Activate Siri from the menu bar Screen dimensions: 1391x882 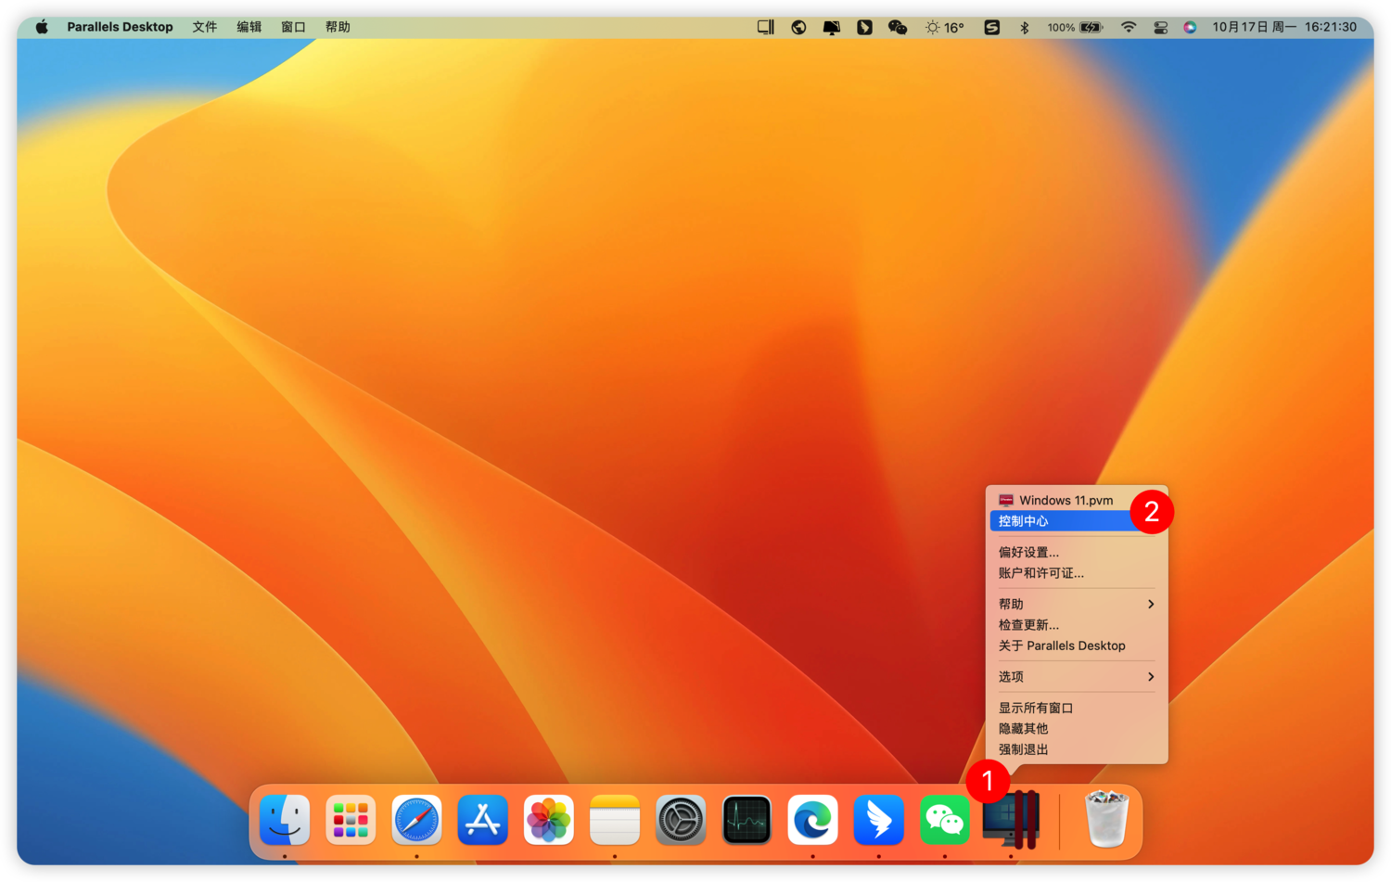pos(1190,27)
